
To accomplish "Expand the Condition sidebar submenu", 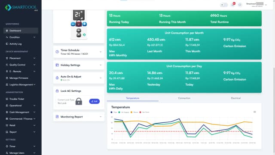I will 34,37.
